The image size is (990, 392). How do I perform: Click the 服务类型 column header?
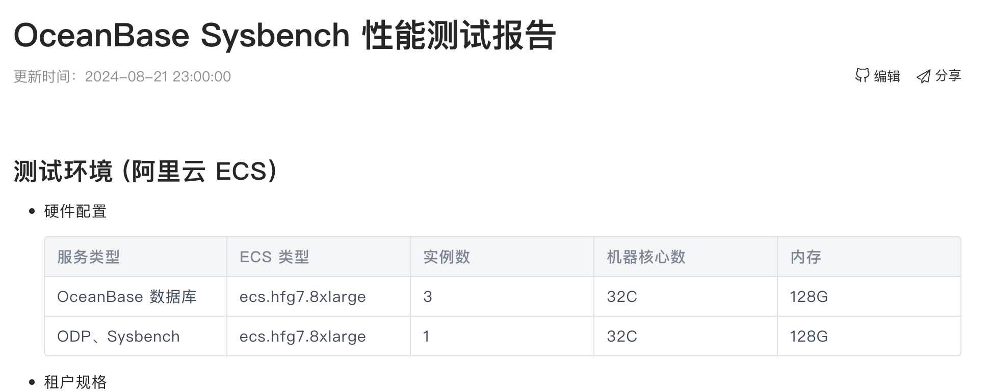tap(89, 257)
